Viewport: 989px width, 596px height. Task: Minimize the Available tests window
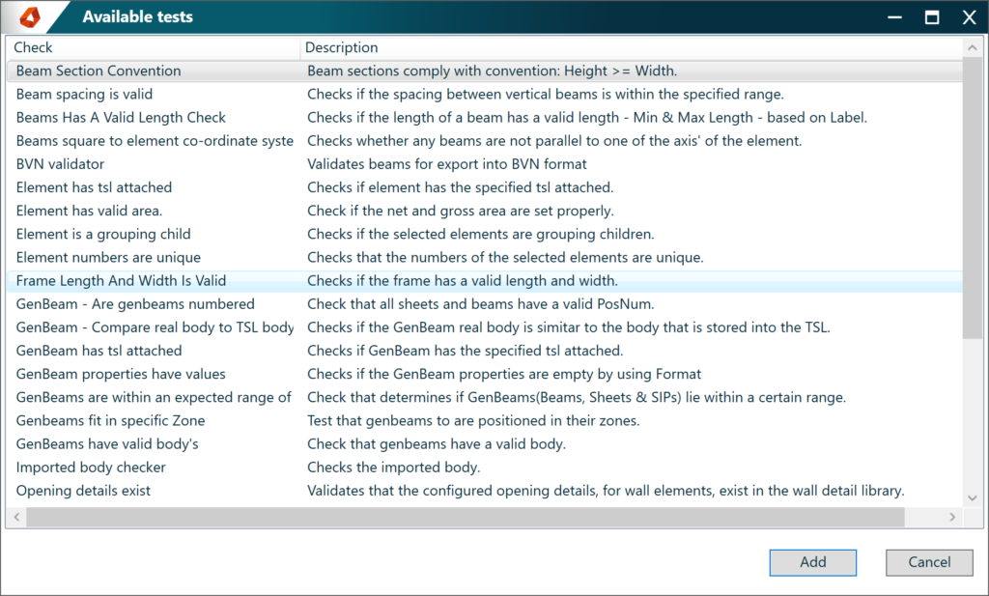coord(894,17)
